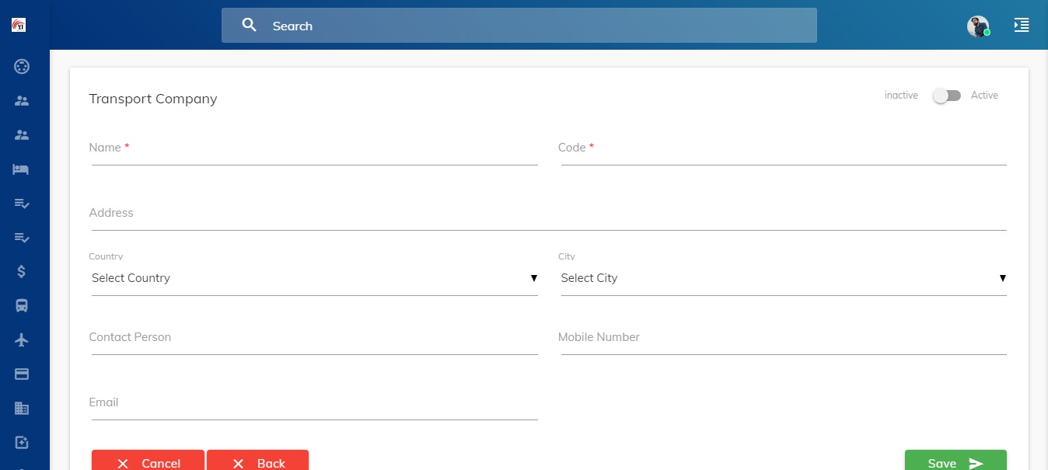Toggle the right-side menu panel icon
The image size is (1048, 470).
click(1021, 26)
